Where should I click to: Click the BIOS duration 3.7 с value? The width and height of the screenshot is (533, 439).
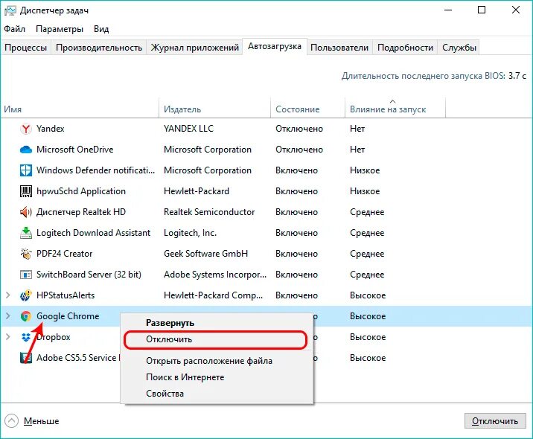click(x=517, y=76)
